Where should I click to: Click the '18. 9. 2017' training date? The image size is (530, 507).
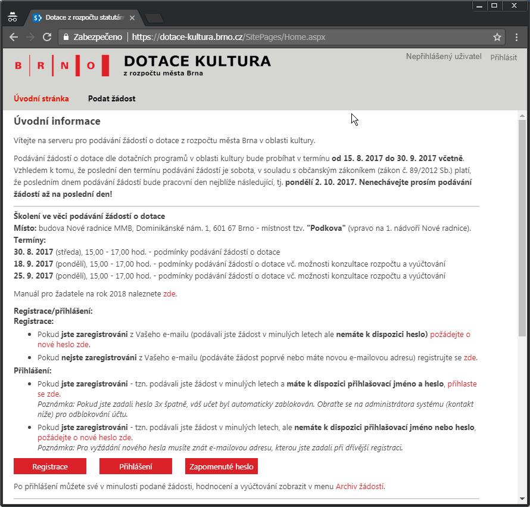coord(33,264)
